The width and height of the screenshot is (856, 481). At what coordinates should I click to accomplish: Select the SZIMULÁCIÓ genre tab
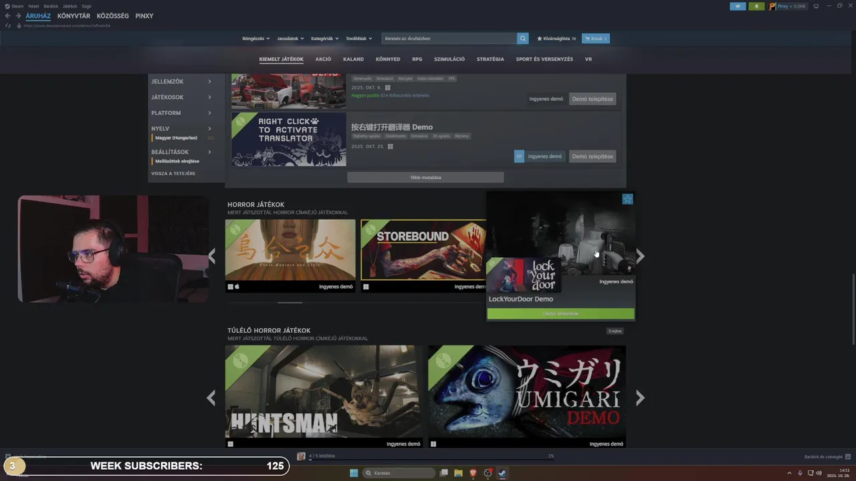[449, 59]
